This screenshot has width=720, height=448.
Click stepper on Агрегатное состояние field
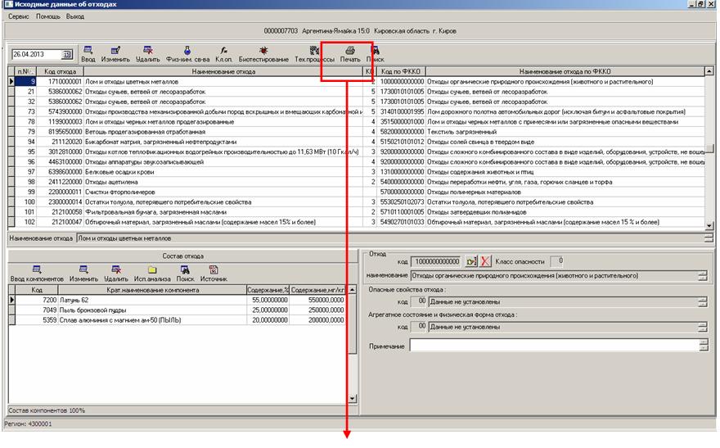(x=703, y=327)
